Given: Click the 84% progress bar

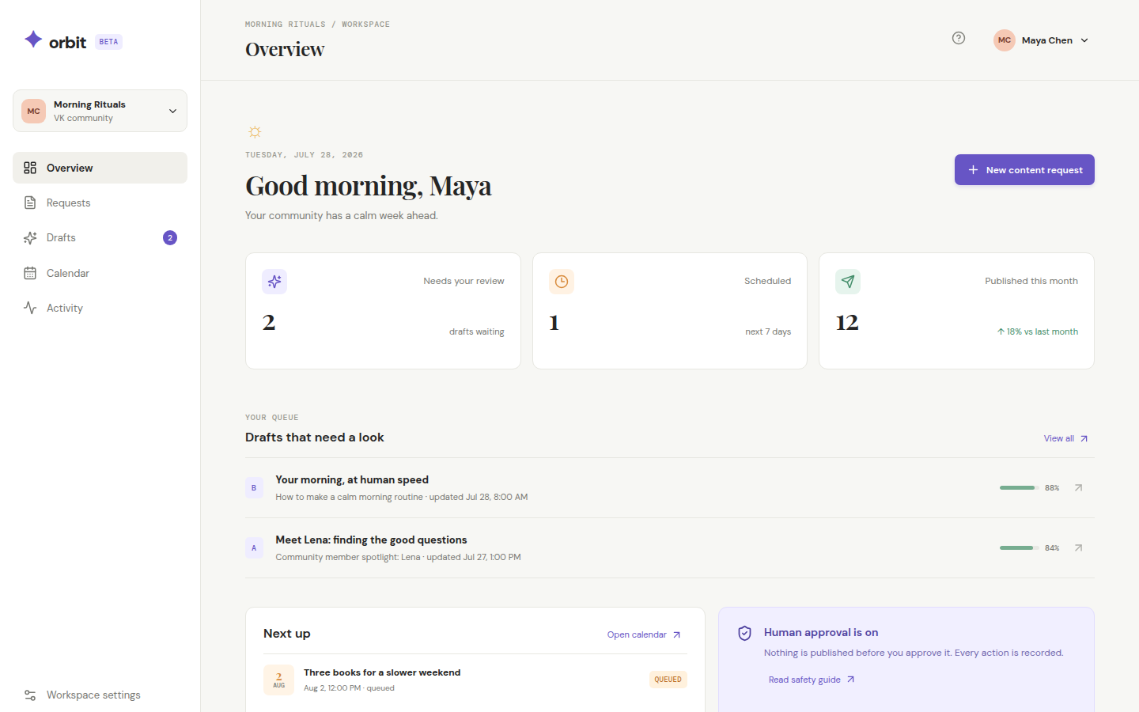Looking at the screenshot, I should [1020, 547].
